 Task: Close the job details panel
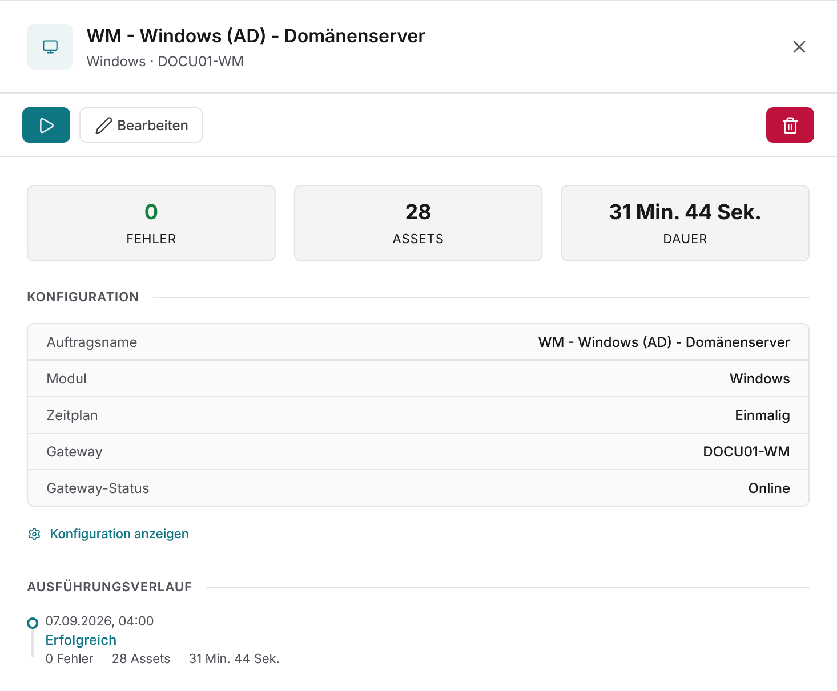coord(799,47)
